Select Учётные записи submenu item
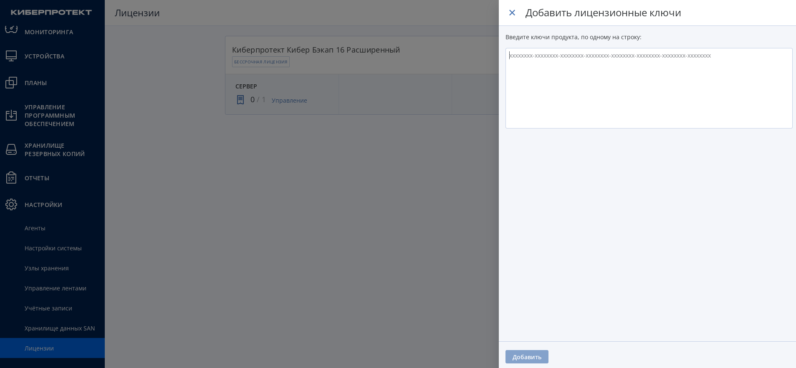 pyautogui.click(x=52, y=308)
